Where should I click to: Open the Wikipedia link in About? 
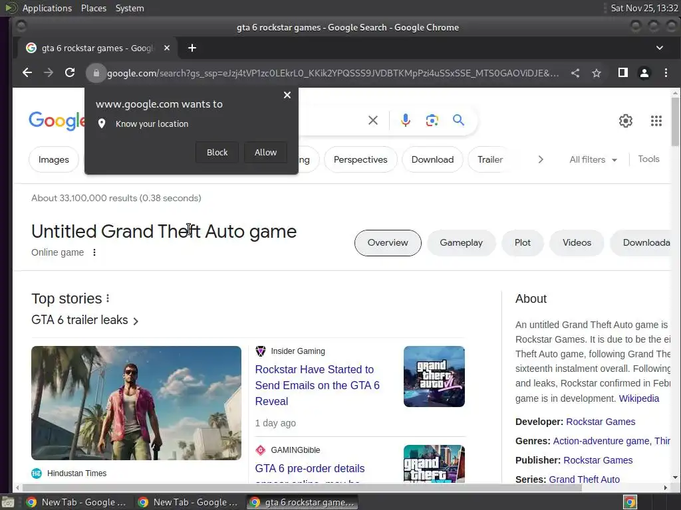638,398
